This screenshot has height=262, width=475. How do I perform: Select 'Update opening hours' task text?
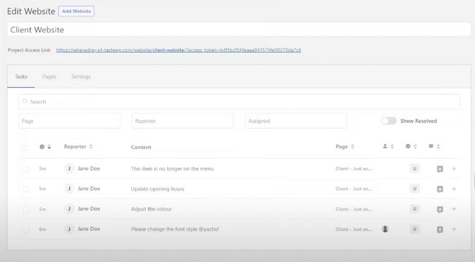click(158, 189)
